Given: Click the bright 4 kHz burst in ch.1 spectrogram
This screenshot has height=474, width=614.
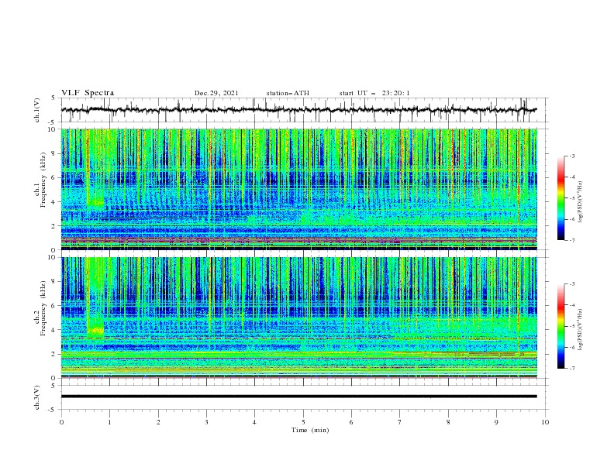Looking at the screenshot, I should pos(95,203).
